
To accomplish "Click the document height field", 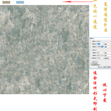I will point(100,55).
